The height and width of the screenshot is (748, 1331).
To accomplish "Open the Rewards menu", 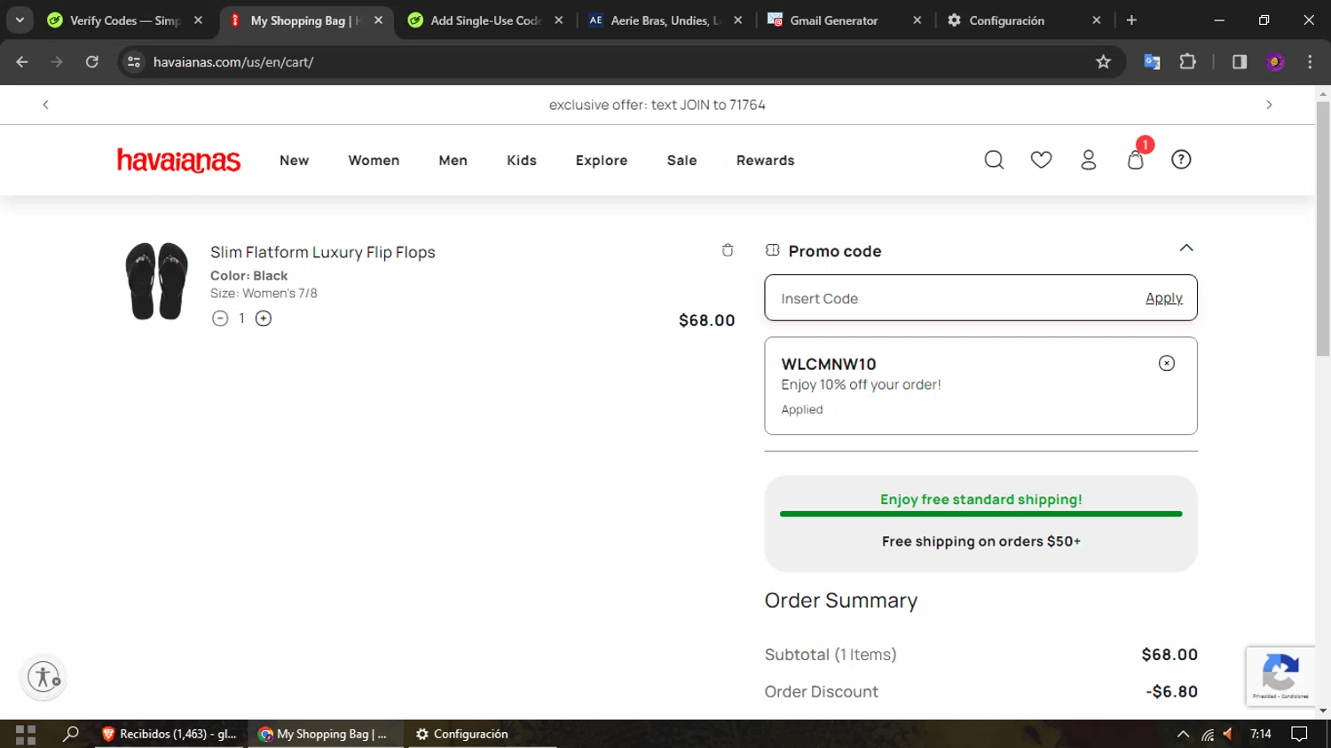I will click(765, 161).
